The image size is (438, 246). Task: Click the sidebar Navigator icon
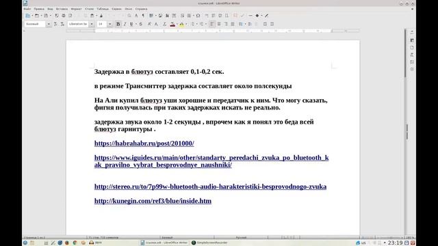pyautogui.click(x=412, y=69)
